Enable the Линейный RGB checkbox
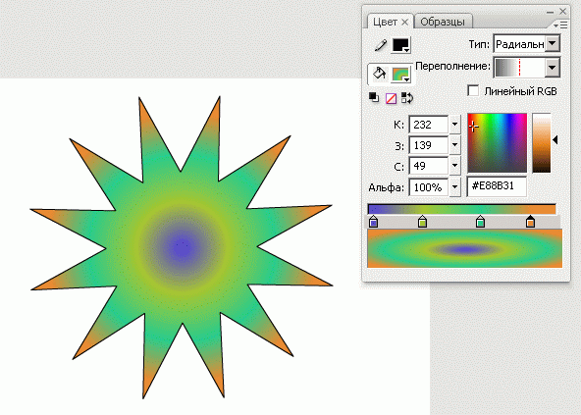 click(x=473, y=91)
